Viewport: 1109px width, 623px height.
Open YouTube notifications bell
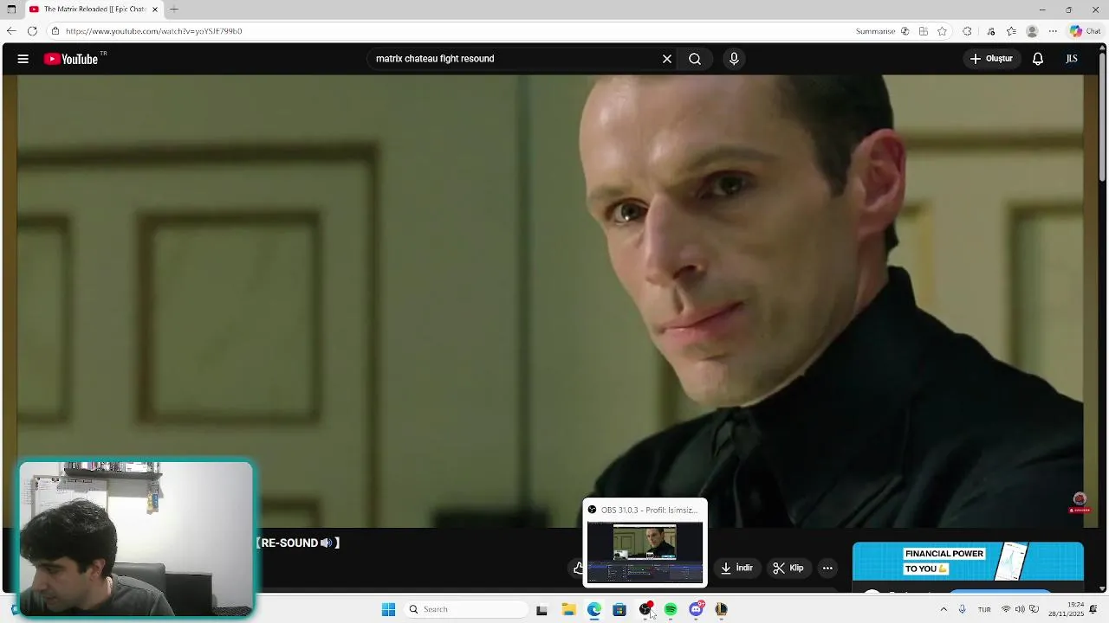coord(1038,59)
